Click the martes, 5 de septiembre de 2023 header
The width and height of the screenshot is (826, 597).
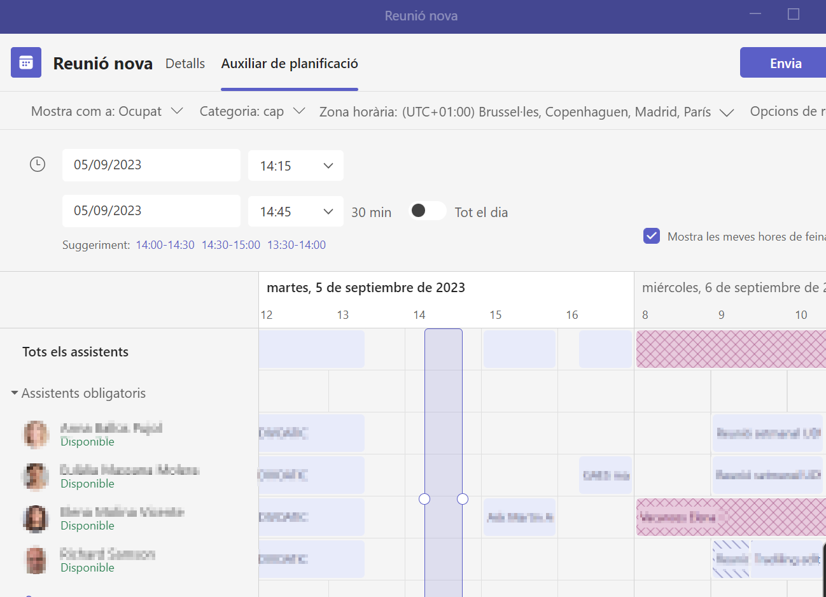[x=366, y=288]
